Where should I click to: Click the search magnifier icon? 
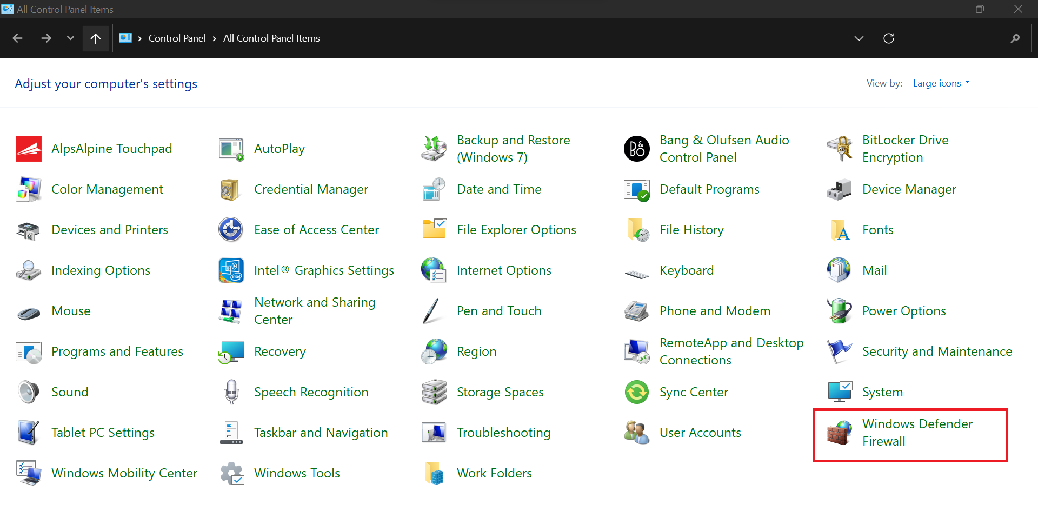1015,38
